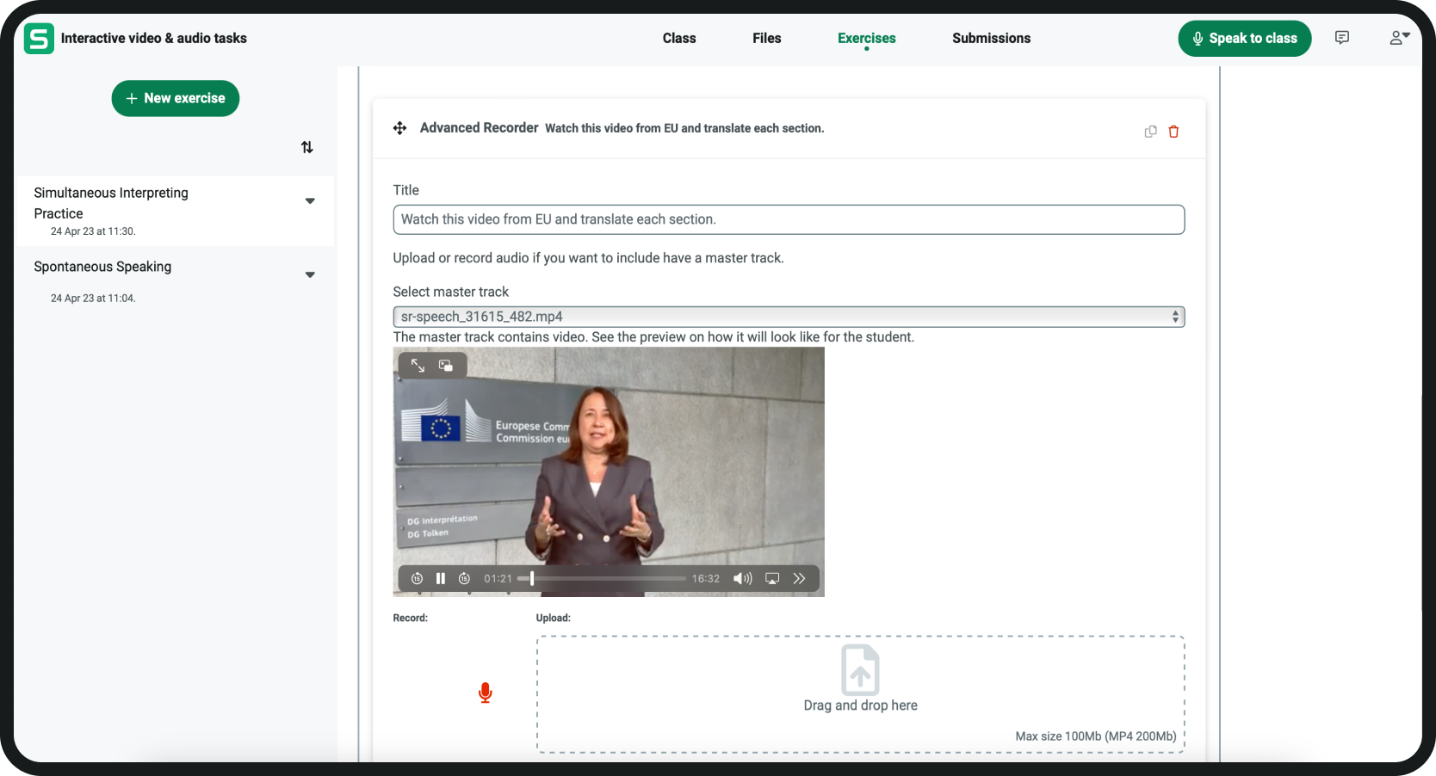
Task: Mute the video volume
Action: [x=742, y=579]
